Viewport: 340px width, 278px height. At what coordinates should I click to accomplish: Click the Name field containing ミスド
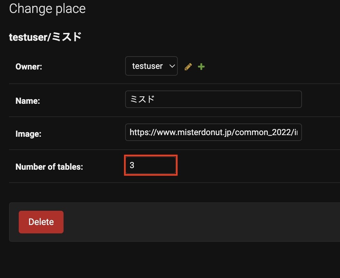point(213,99)
